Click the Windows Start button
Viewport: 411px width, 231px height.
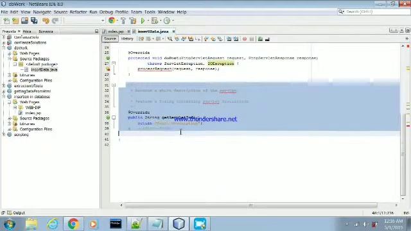10,224
